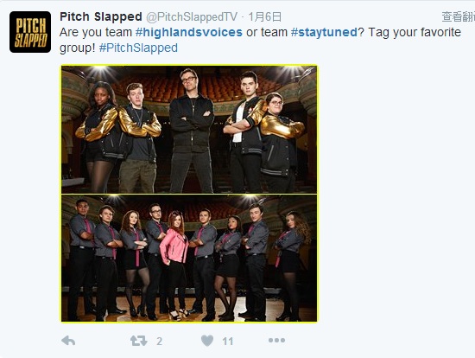Like the tweet with the heart icon

point(207,341)
